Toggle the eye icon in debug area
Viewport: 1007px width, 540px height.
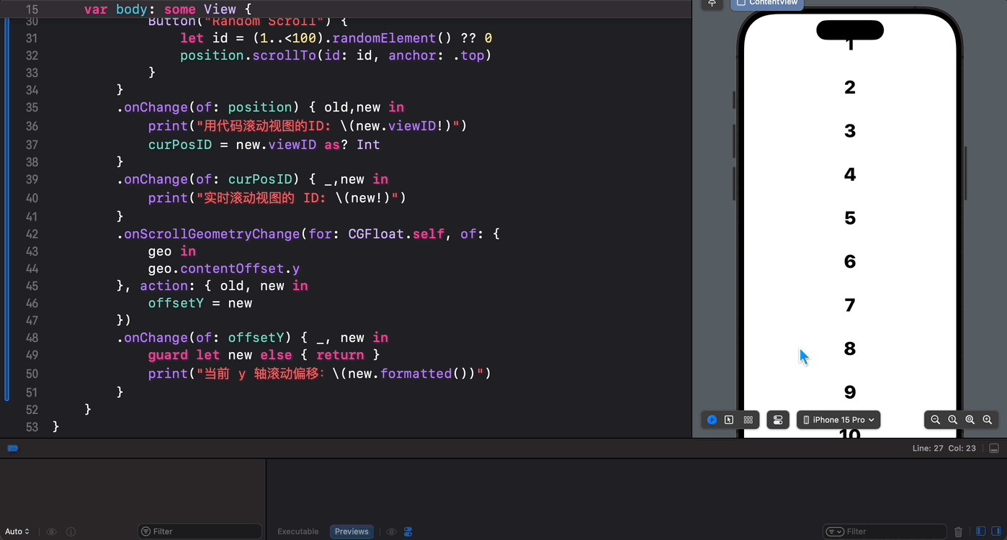click(51, 531)
